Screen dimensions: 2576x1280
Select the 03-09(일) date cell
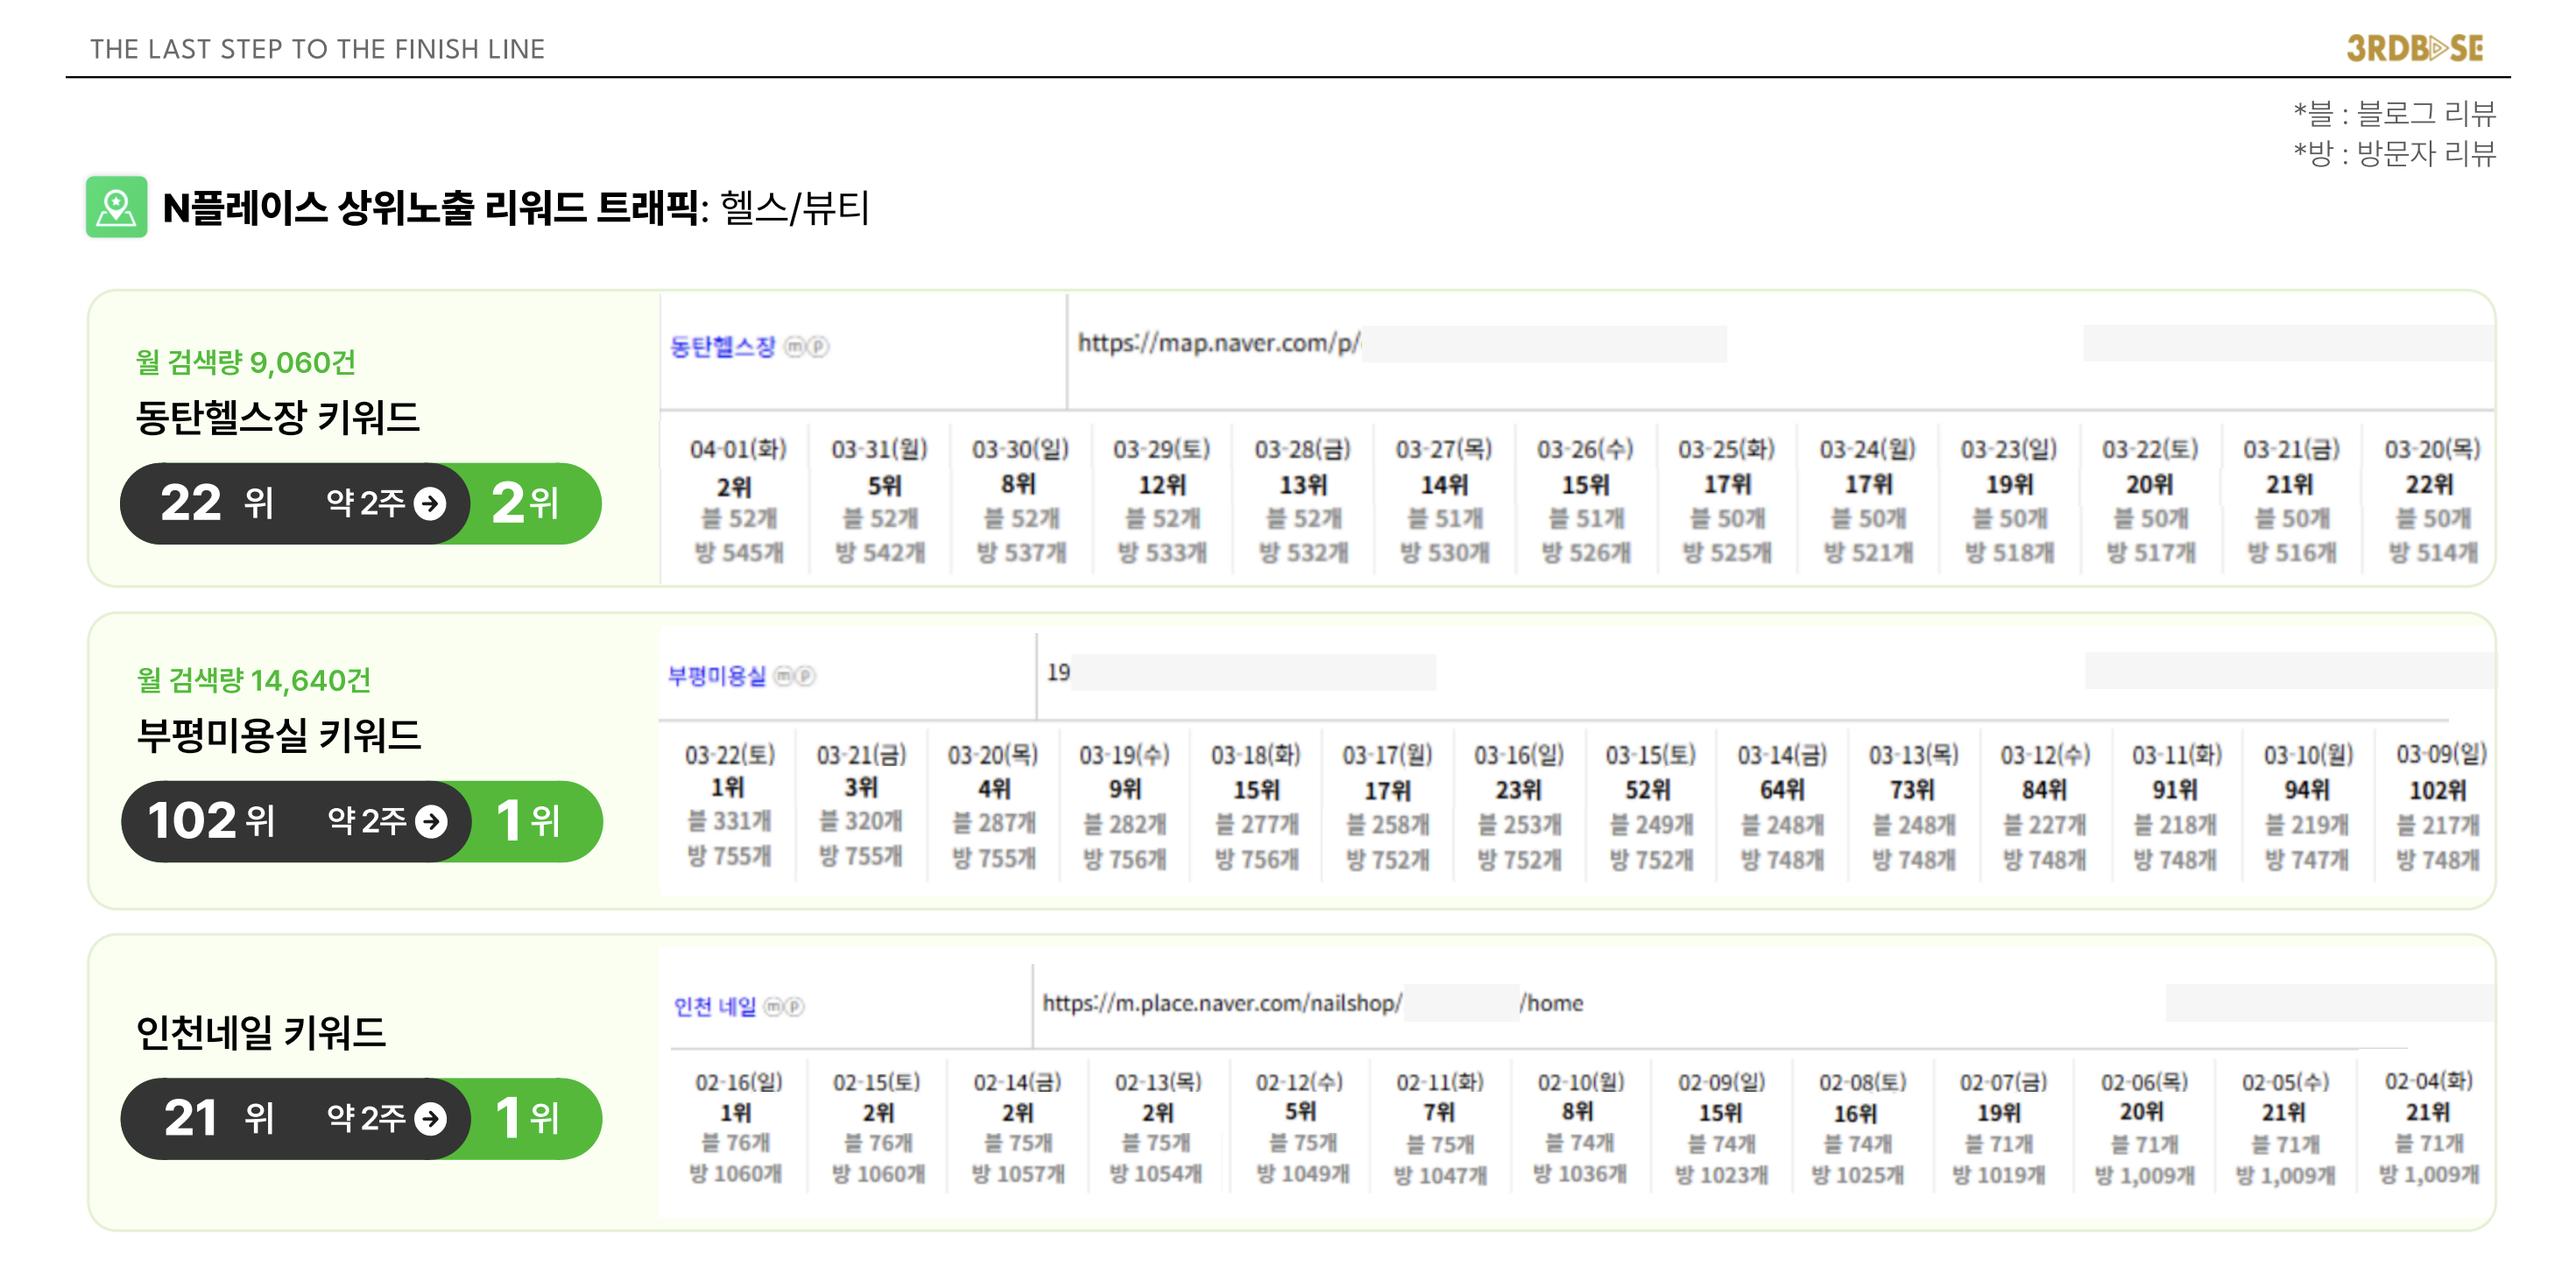point(2441,756)
